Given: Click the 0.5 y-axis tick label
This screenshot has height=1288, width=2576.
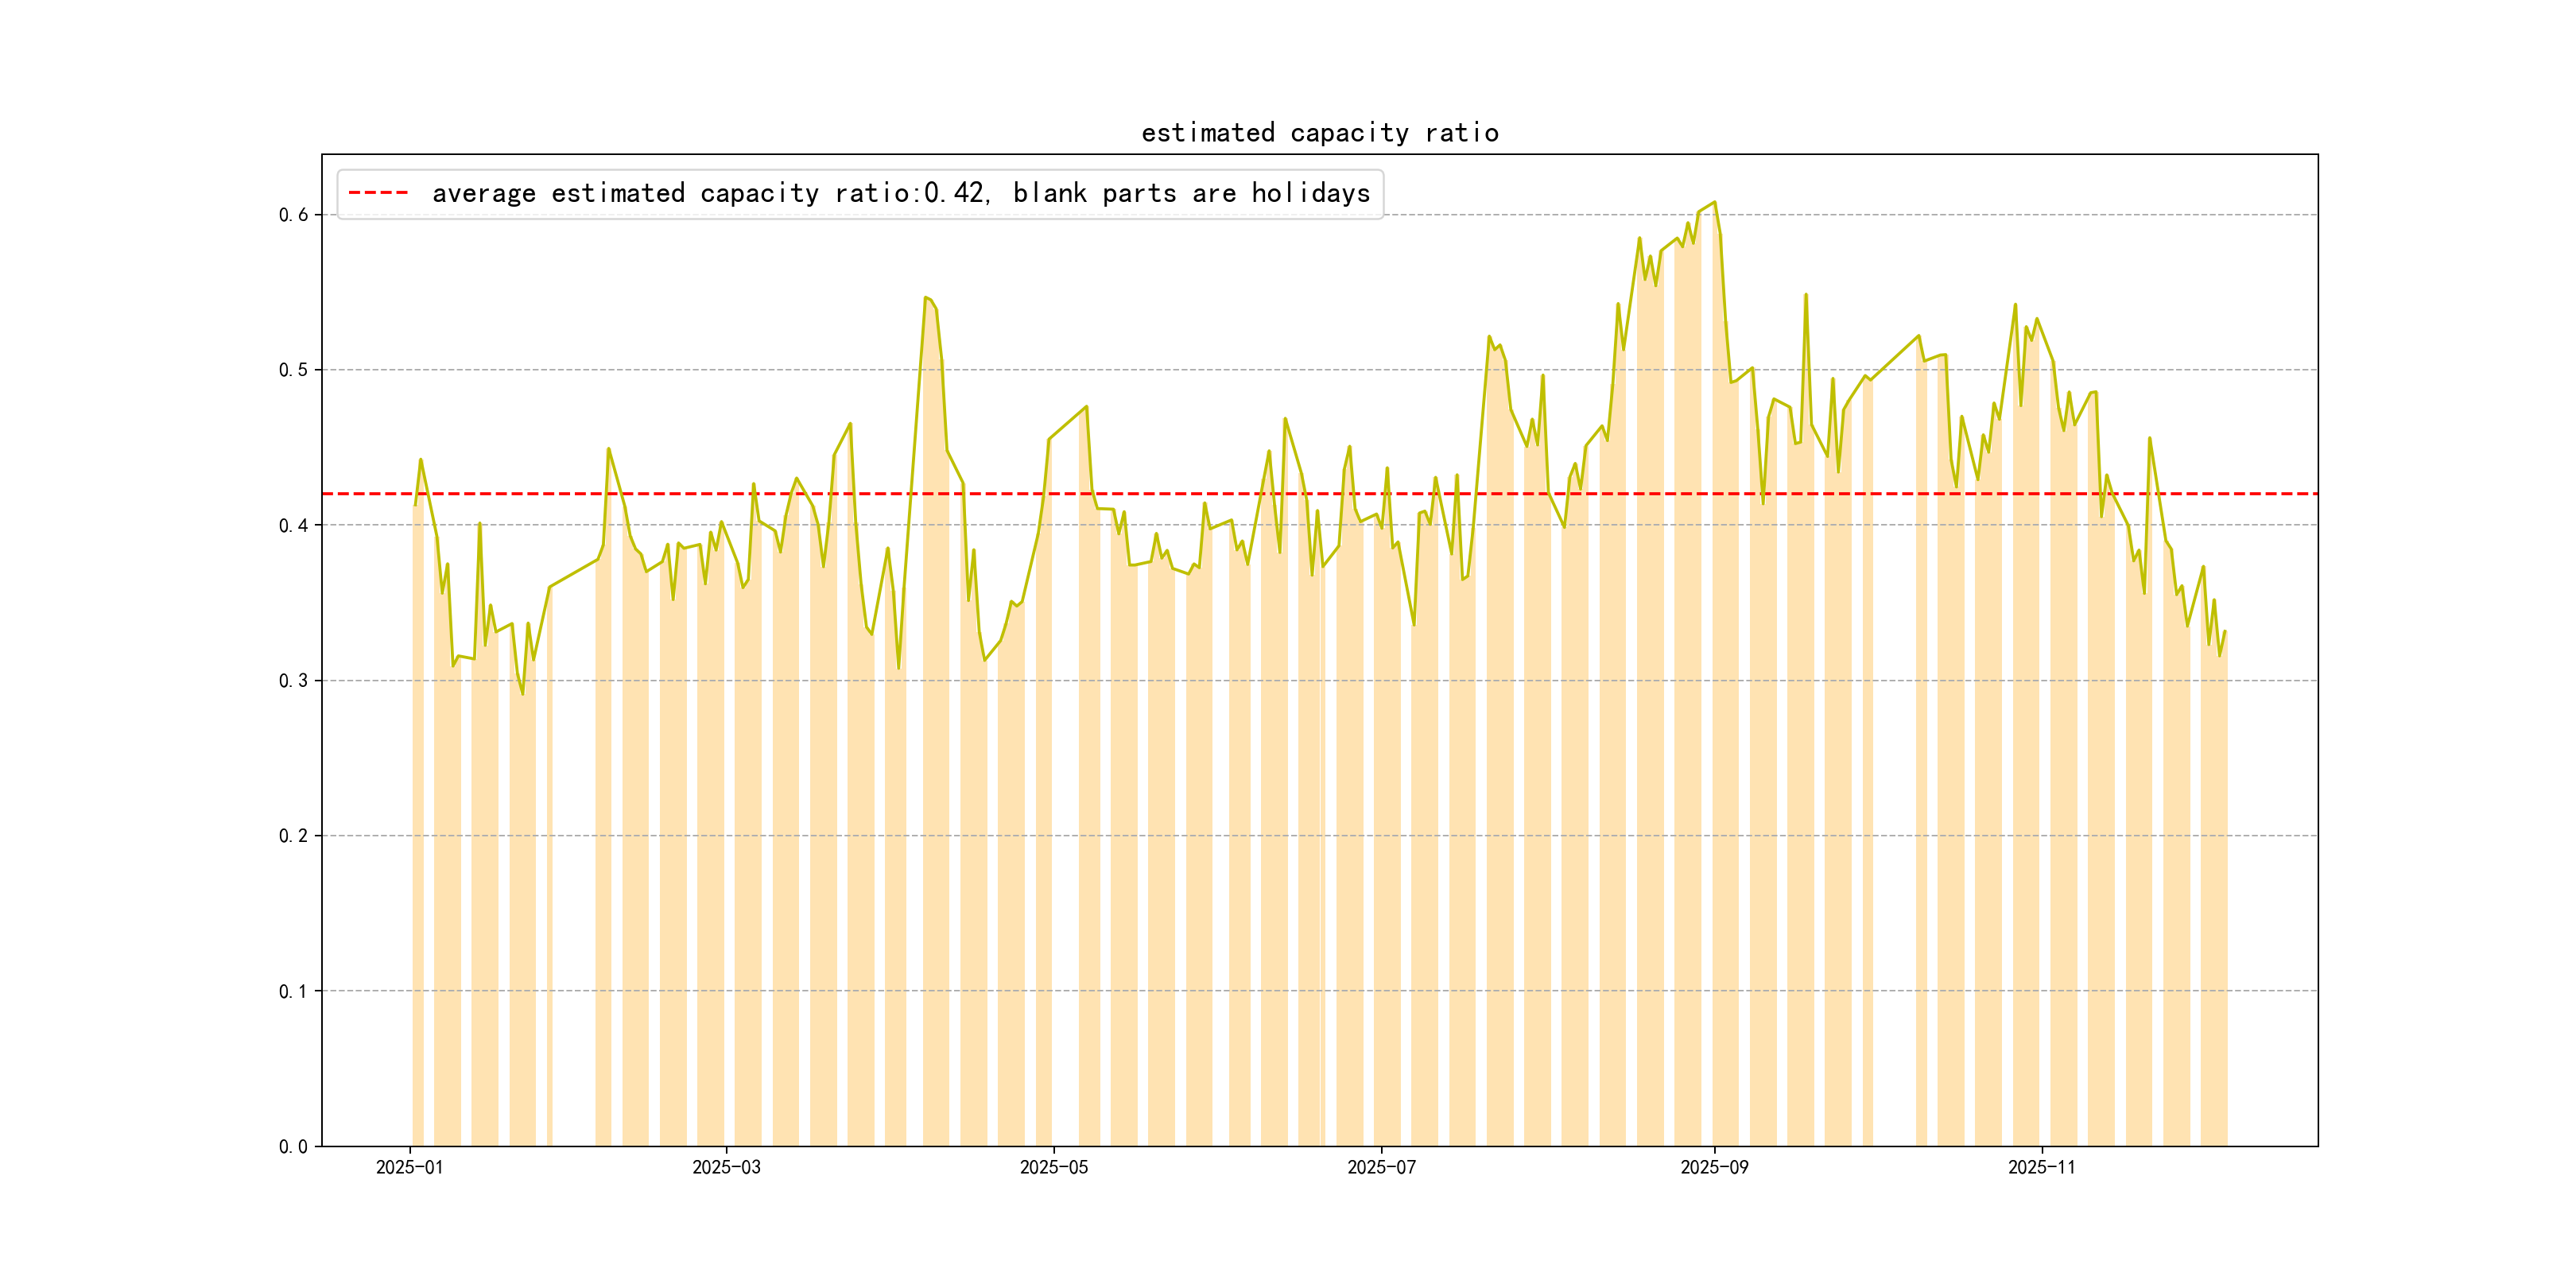Looking at the screenshot, I should click(x=293, y=370).
